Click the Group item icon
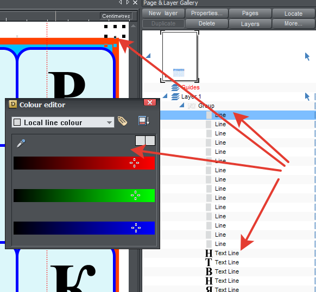316x292 pixels. pos(192,106)
